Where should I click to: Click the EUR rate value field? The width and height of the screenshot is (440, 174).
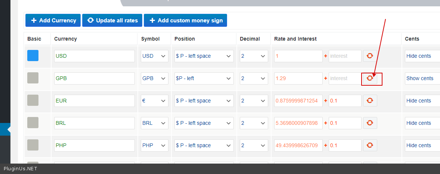pos(298,101)
